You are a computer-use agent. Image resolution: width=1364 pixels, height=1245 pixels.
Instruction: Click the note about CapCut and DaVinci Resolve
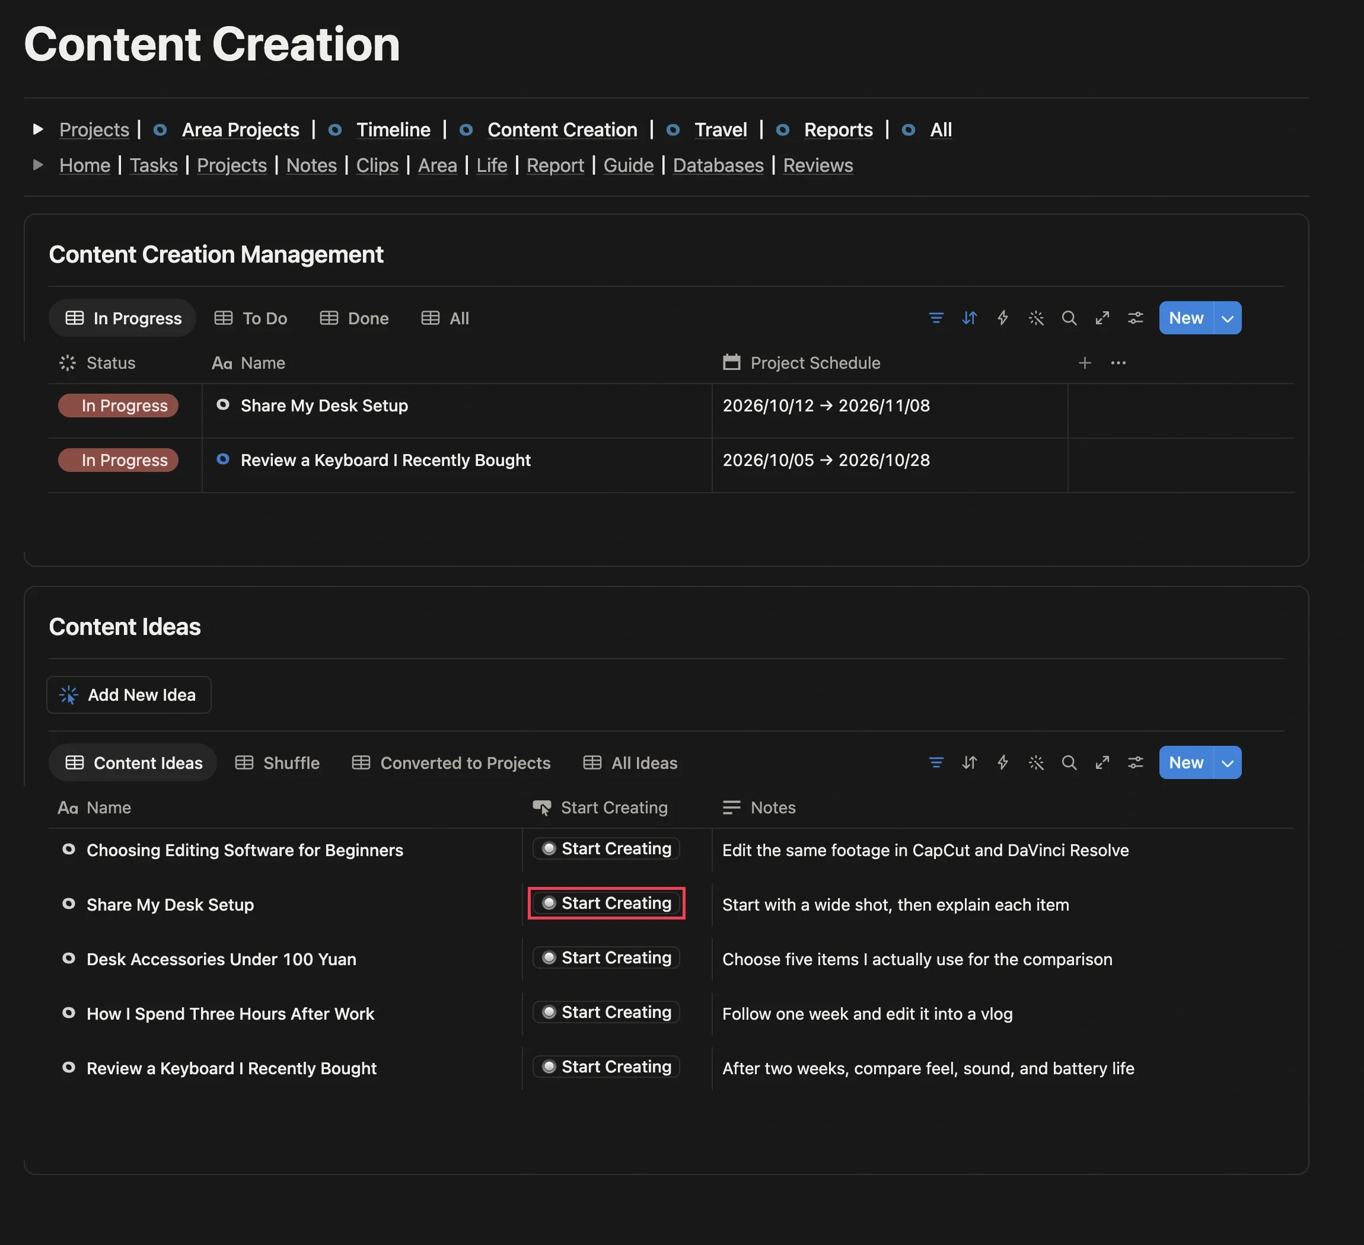click(x=926, y=850)
